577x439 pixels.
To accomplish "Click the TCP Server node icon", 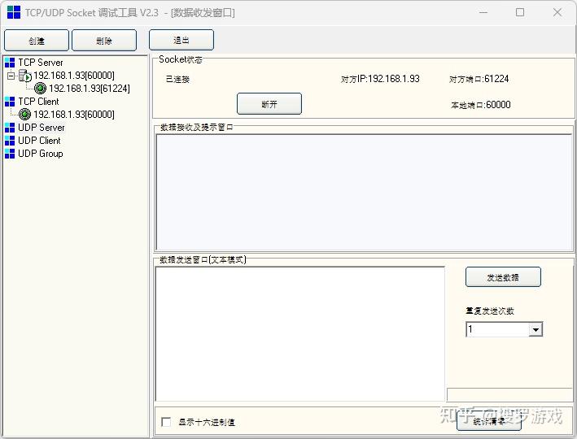I will click(10, 63).
